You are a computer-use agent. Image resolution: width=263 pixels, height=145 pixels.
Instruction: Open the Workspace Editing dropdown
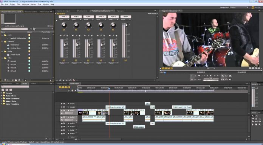(x=239, y=8)
